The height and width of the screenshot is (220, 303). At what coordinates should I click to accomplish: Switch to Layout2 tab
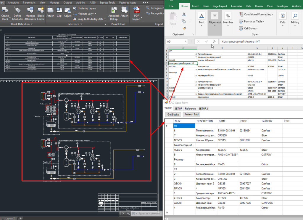10,218
